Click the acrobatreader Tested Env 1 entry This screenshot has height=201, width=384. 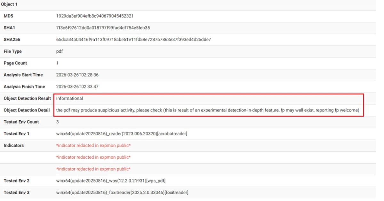(x=122, y=133)
